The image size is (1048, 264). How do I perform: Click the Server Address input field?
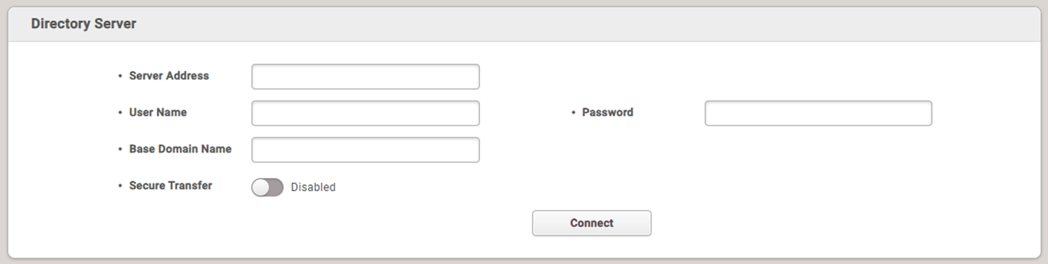365,77
